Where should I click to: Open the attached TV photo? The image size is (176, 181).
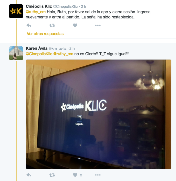pos(99,114)
